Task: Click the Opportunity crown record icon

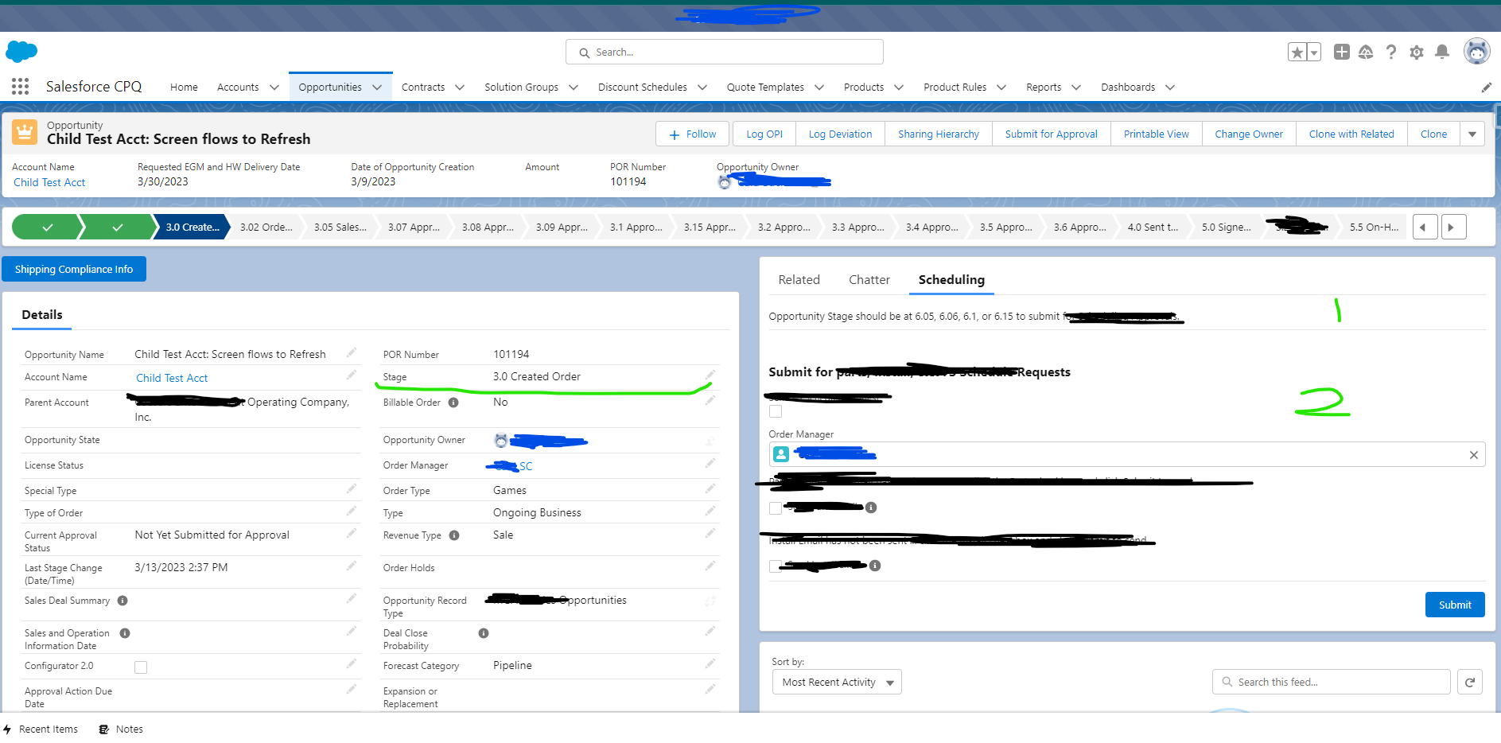Action: pos(25,132)
